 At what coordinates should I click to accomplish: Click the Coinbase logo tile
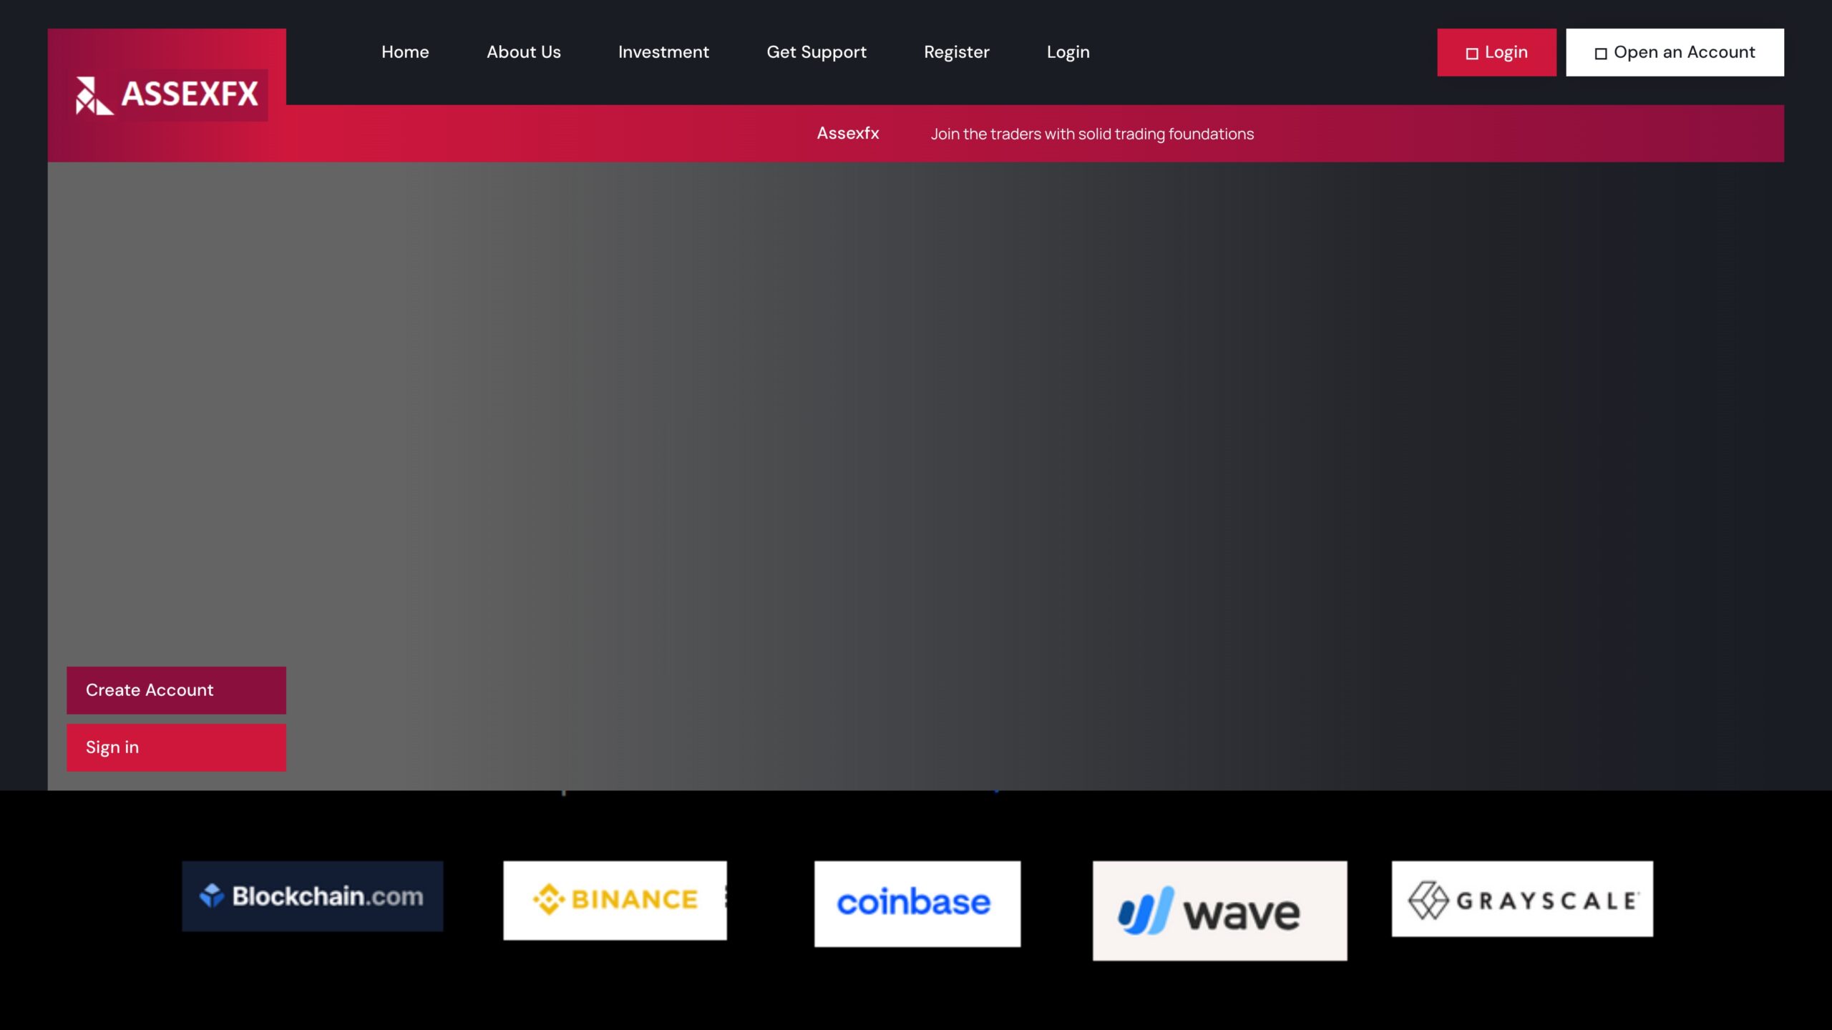pos(917,903)
